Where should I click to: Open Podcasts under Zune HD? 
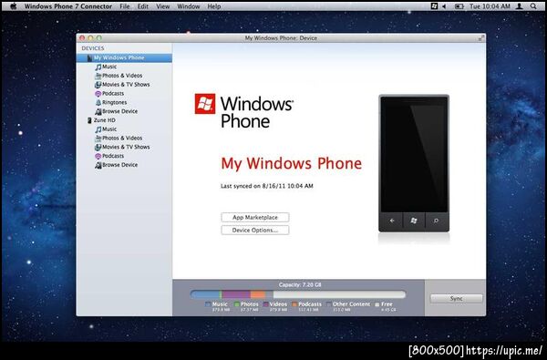[x=109, y=156]
